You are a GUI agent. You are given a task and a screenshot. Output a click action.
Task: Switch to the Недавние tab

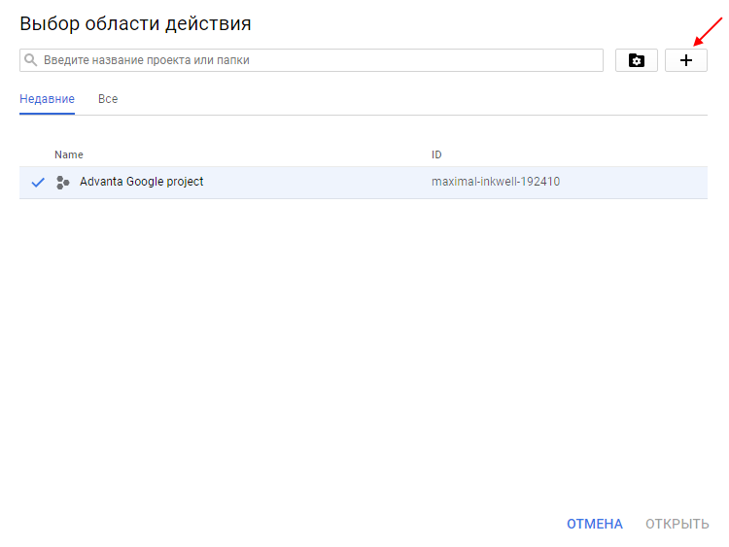click(47, 99)
